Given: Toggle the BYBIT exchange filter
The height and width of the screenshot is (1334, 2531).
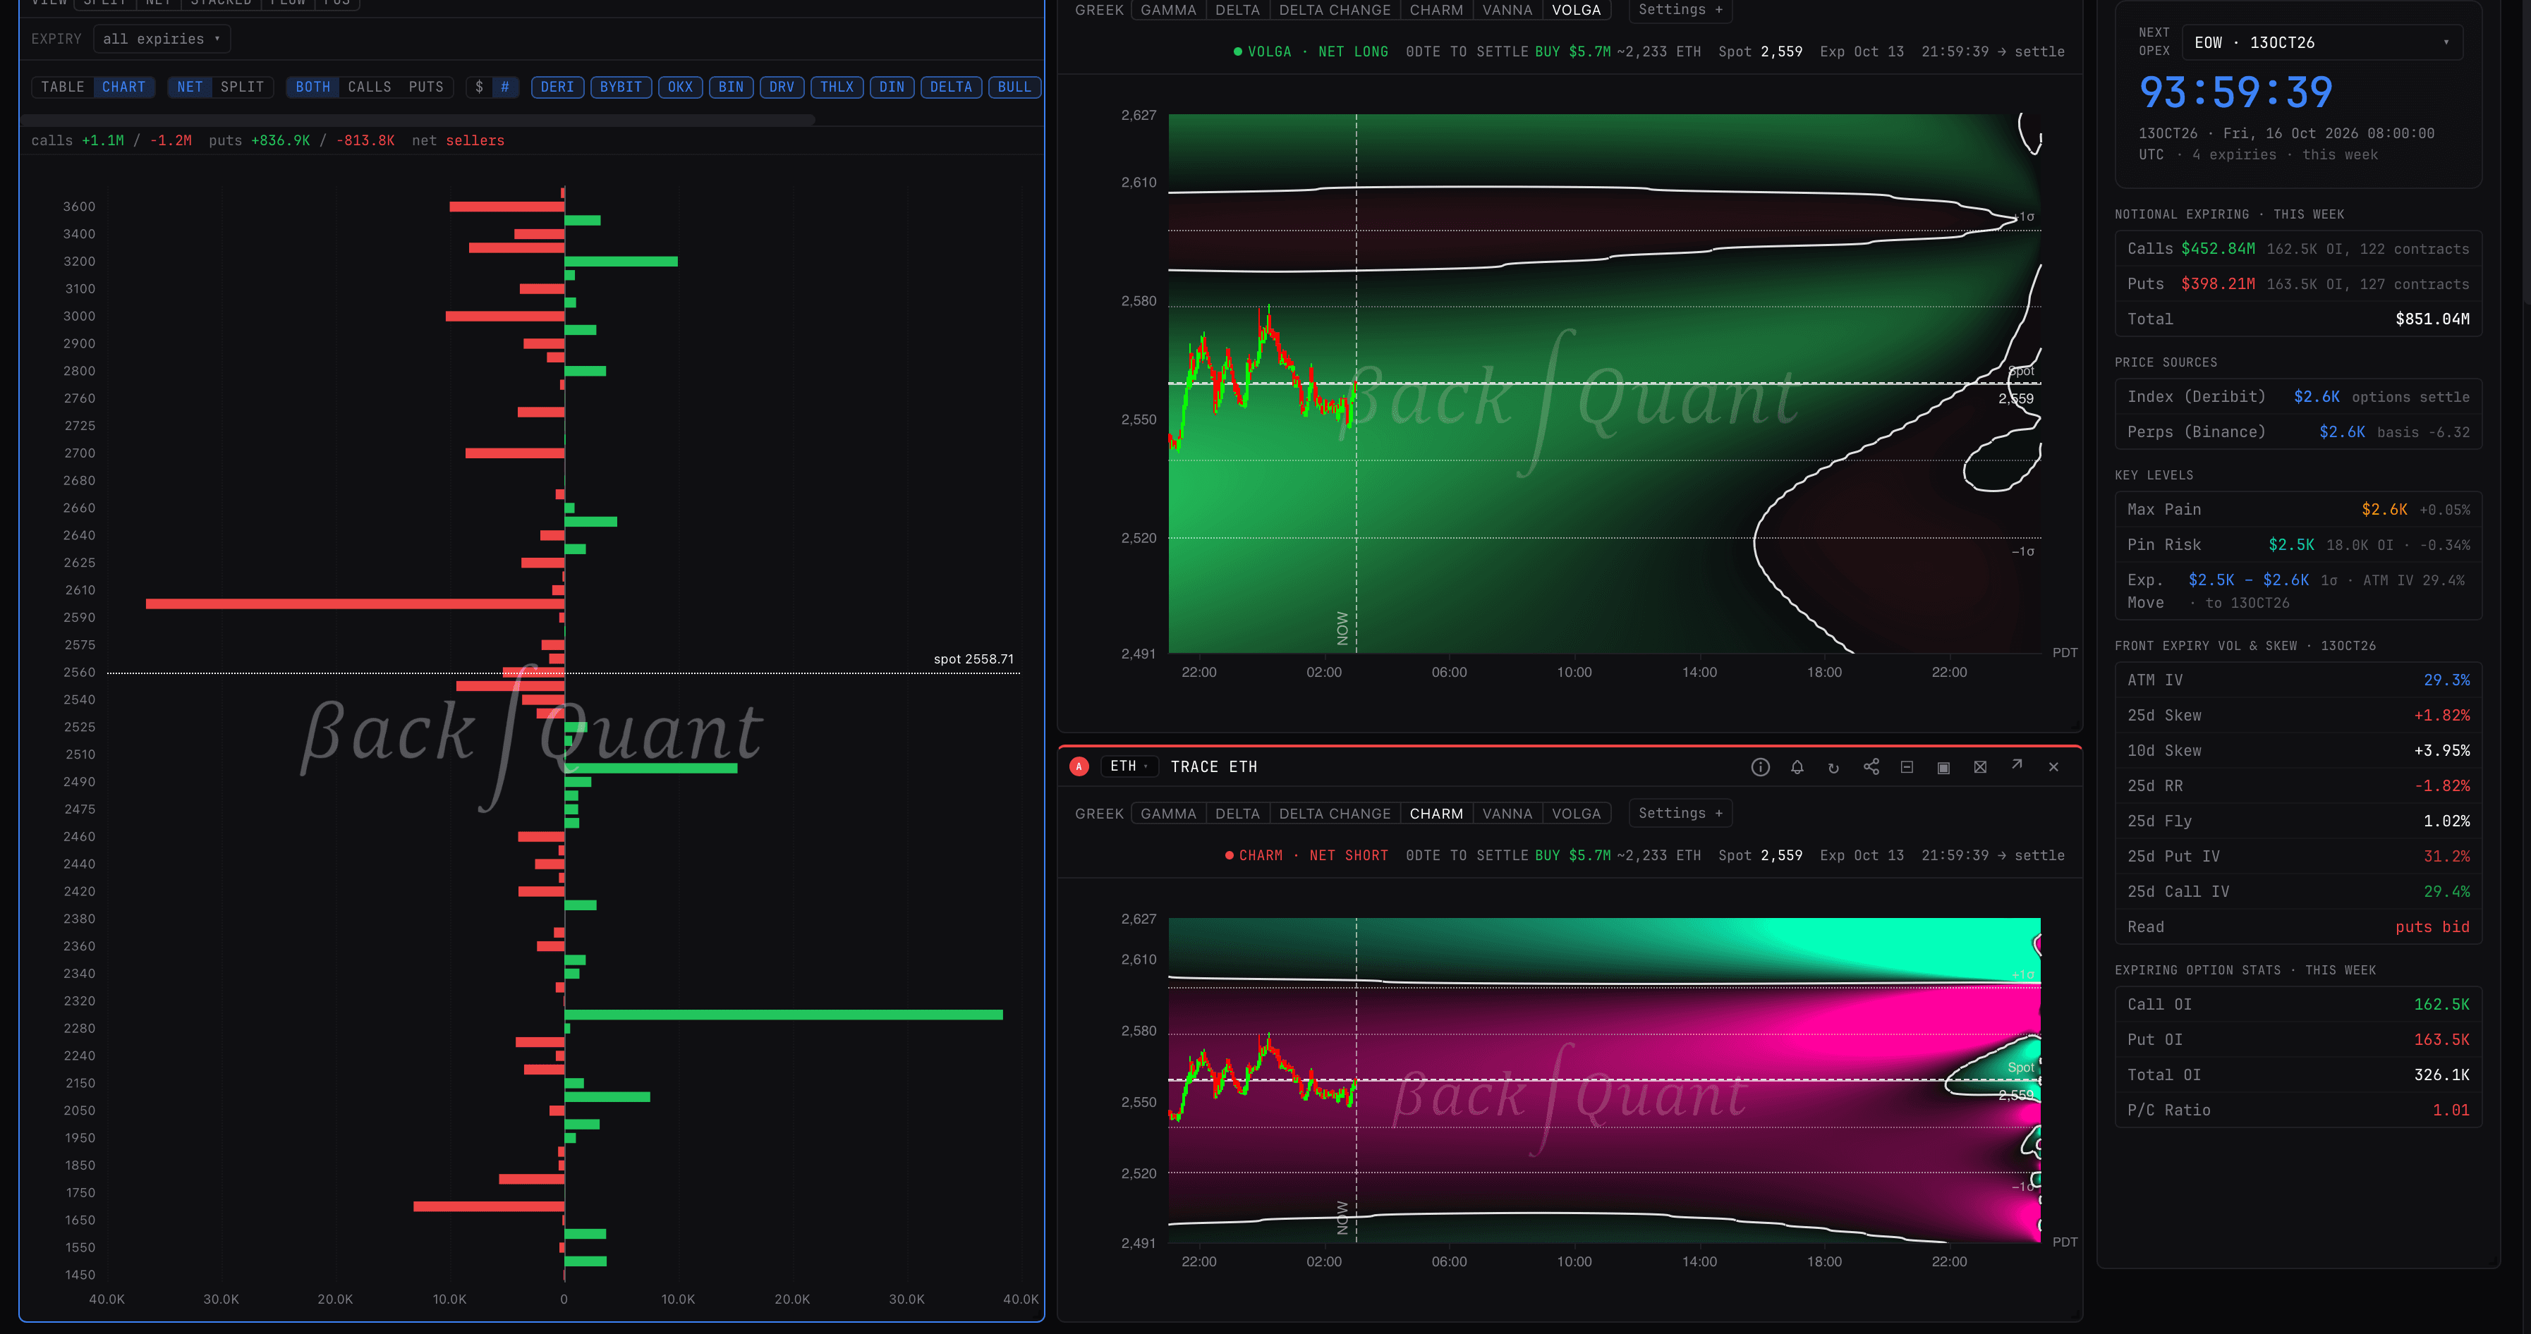Looking at the screenshot, I should click(621, 87).
